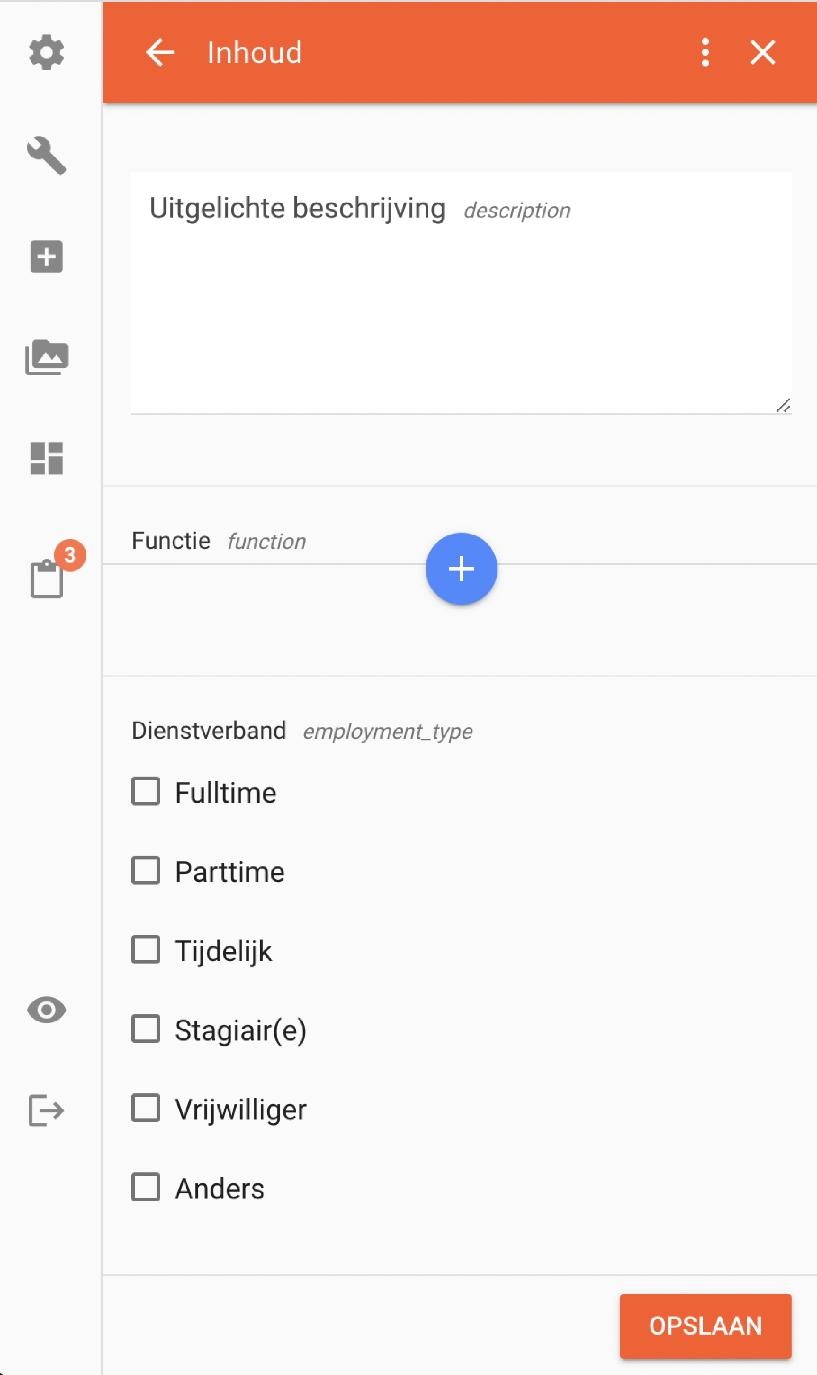Tick the Tijdelijk checkbox
Viewport: 817px width, 1375px height.
pyautogui.click(x=146, y=950)
